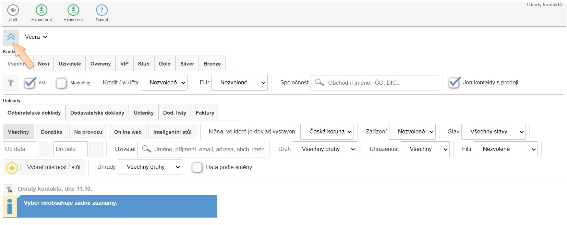Enable the Marketing checkbox
The image size is (567, 225).
point(61,83)
